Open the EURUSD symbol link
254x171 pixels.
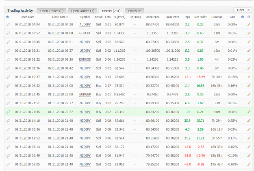(85, 59)
